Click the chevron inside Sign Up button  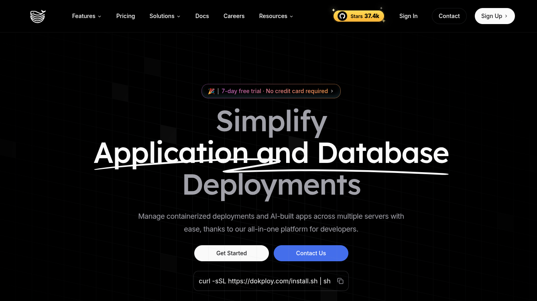pos(506,16)
